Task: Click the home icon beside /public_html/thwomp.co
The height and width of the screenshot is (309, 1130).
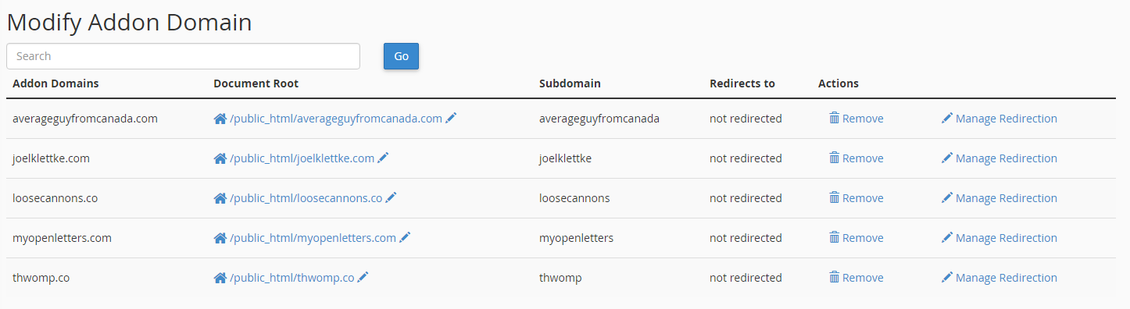Action: point(220,278)
